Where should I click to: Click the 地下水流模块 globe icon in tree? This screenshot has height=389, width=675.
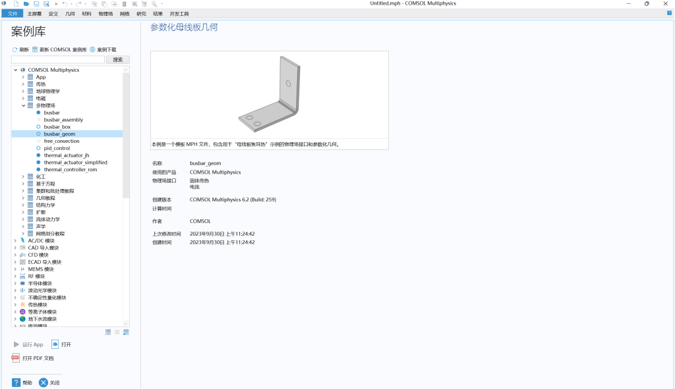coord(22,319)
